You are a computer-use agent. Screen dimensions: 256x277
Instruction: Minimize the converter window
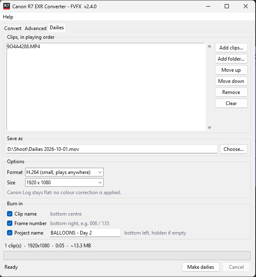pos(208,6)
